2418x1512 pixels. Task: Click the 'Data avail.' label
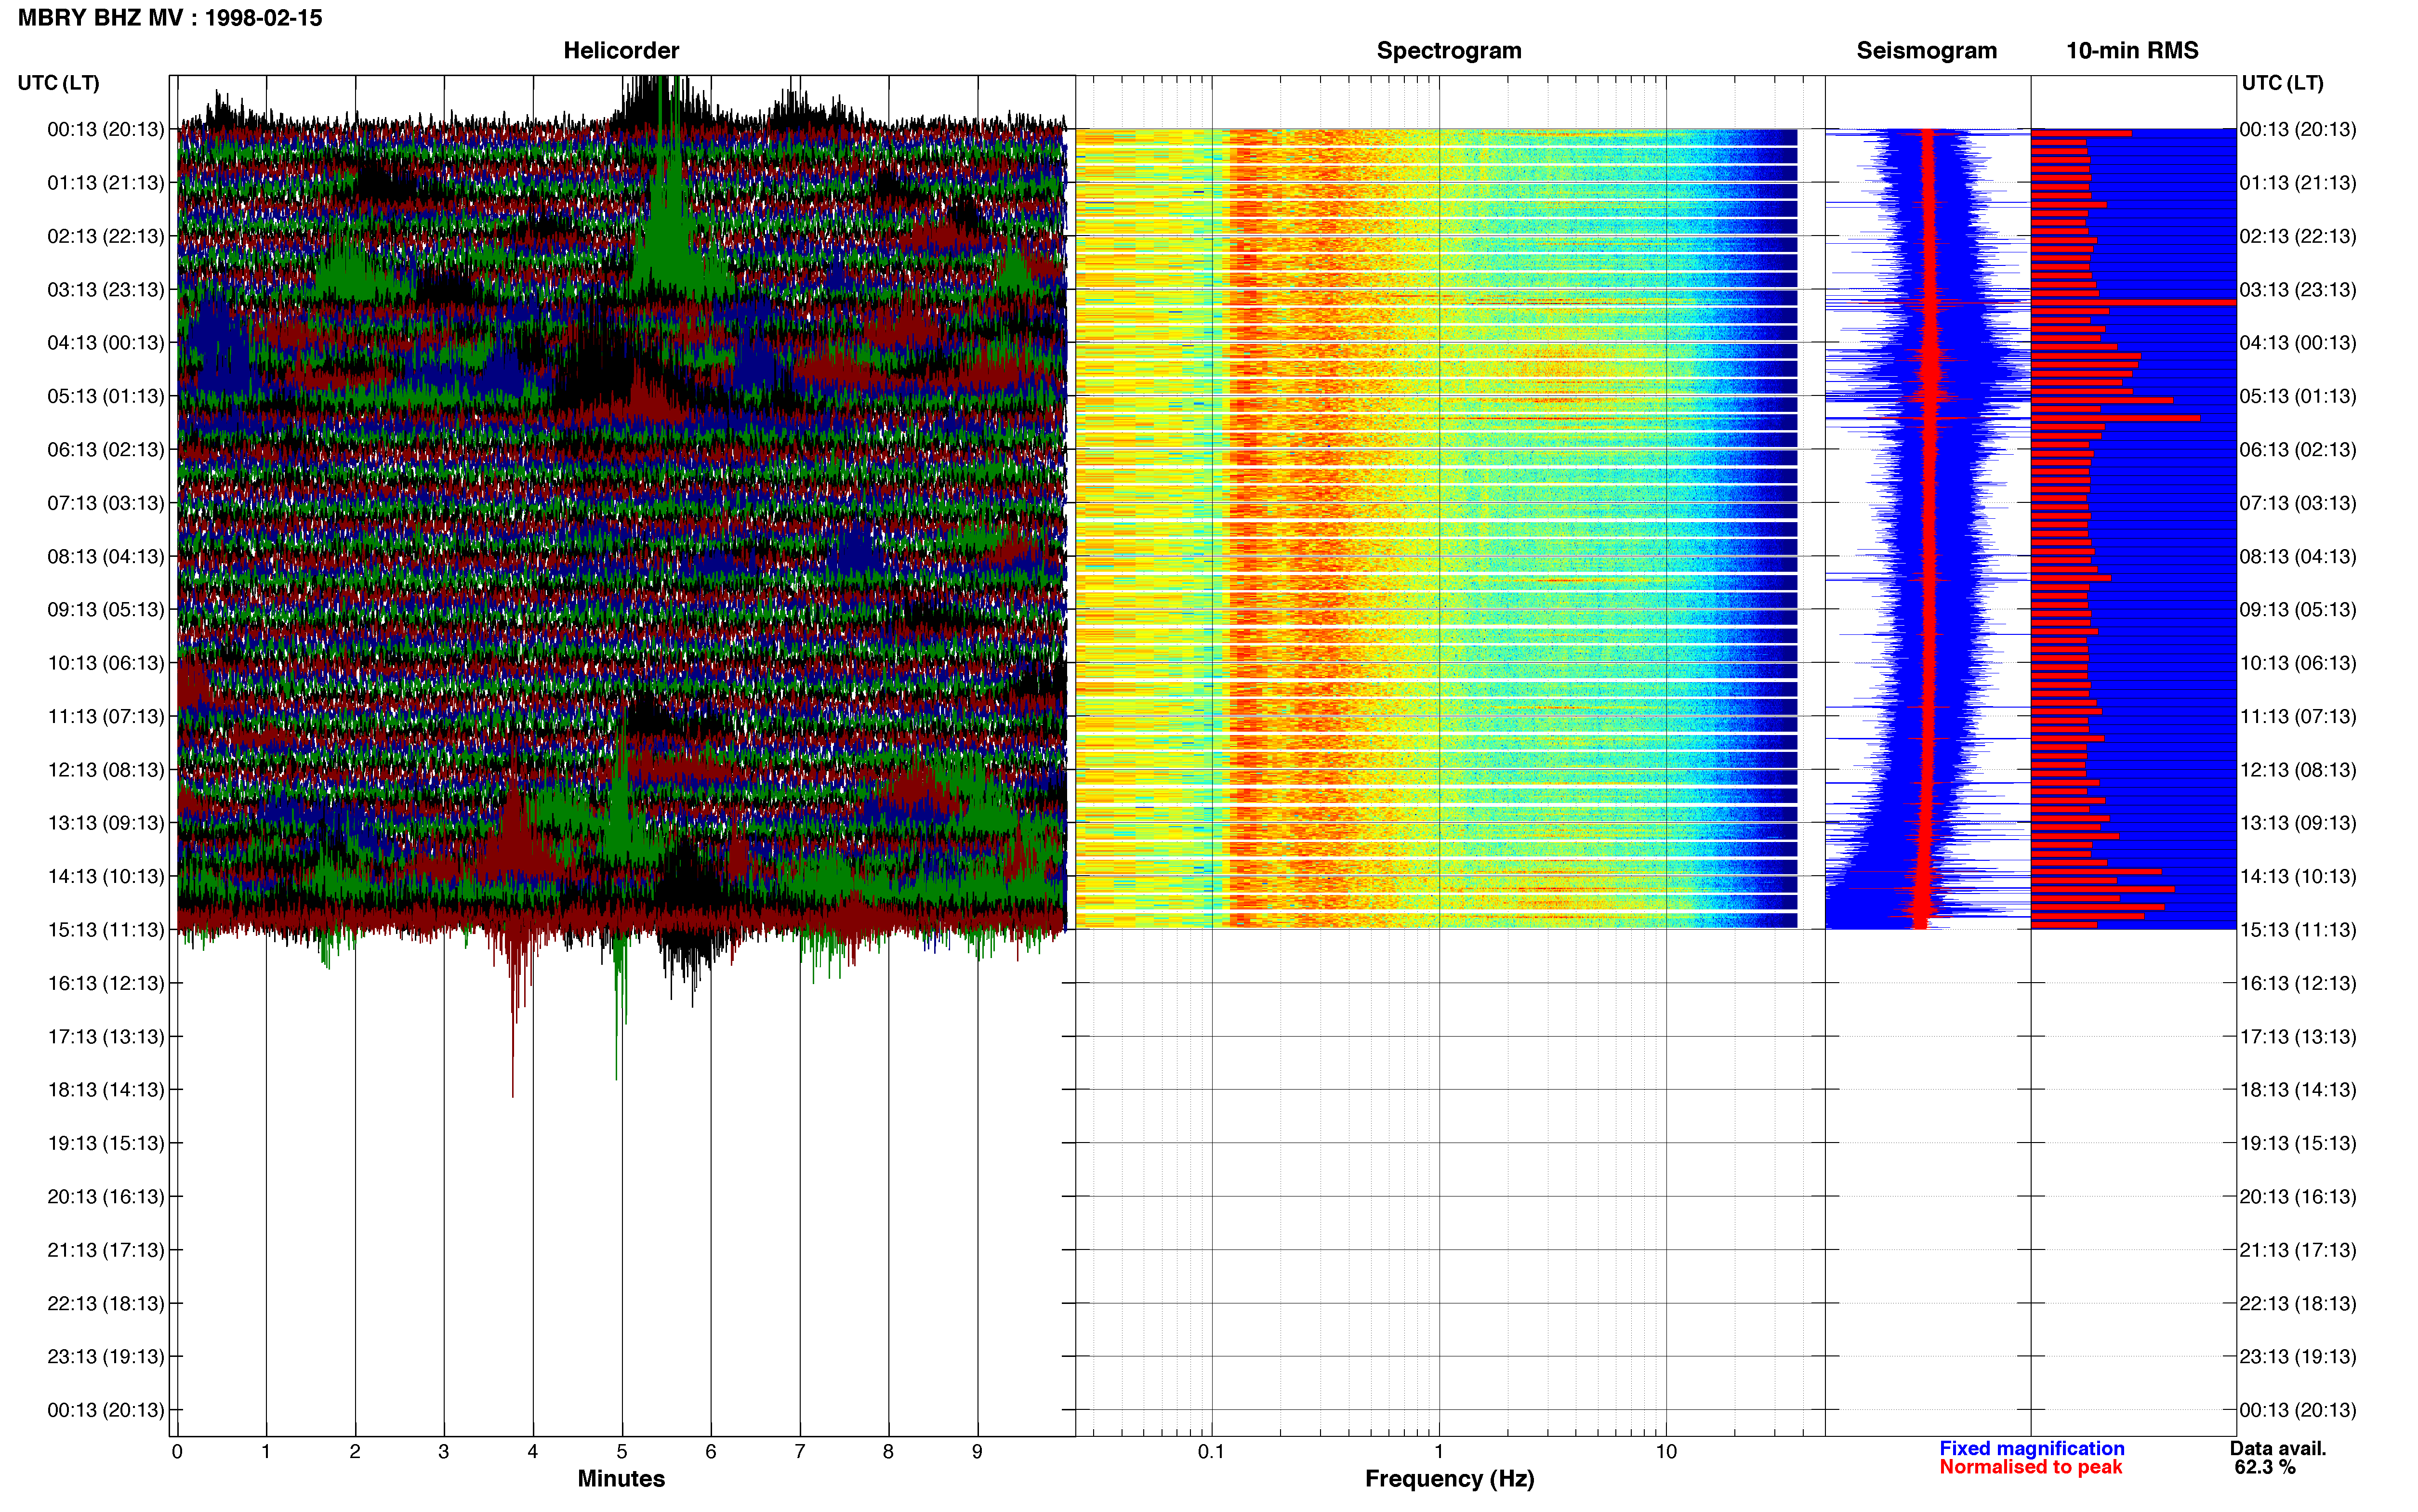coord(2278,1448)
